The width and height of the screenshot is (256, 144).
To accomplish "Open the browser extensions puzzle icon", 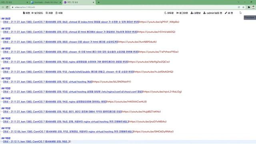I will point(249,7).
